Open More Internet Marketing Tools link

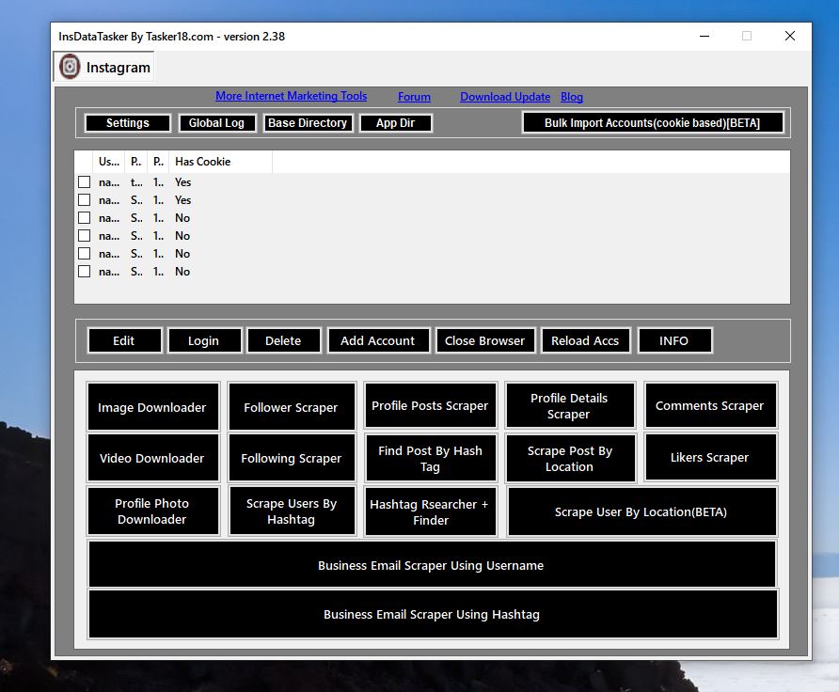[291, 96]
